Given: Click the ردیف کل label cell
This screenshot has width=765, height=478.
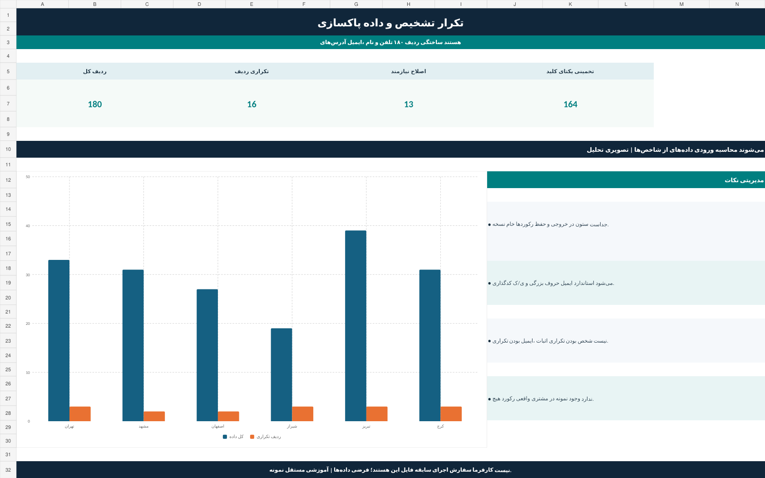Looking at the screenshot, I should pos(95,71).
